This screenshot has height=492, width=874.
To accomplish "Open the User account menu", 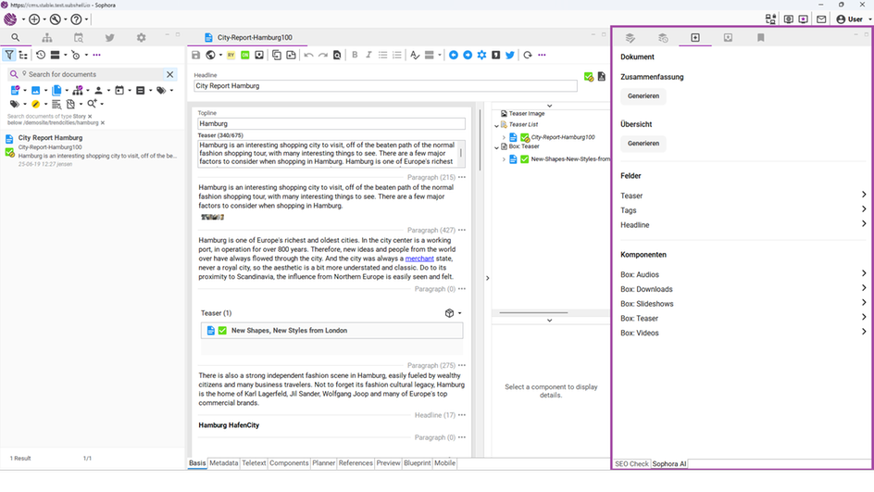I will [x=854, y=19].
